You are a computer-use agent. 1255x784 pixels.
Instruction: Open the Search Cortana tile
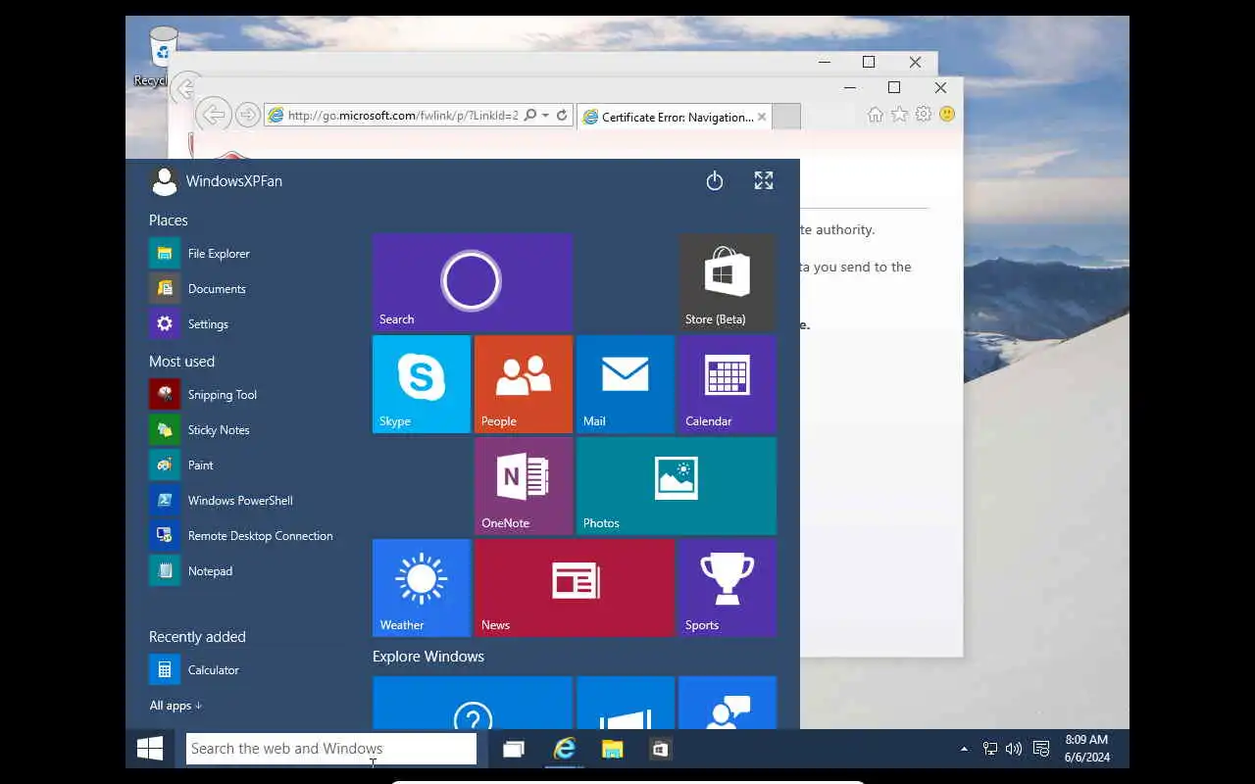(473, 282)
